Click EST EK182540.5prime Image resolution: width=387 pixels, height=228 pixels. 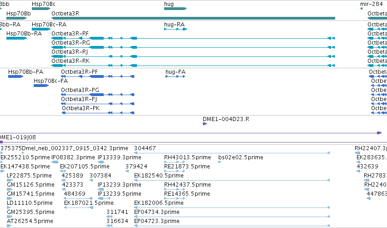159,176
